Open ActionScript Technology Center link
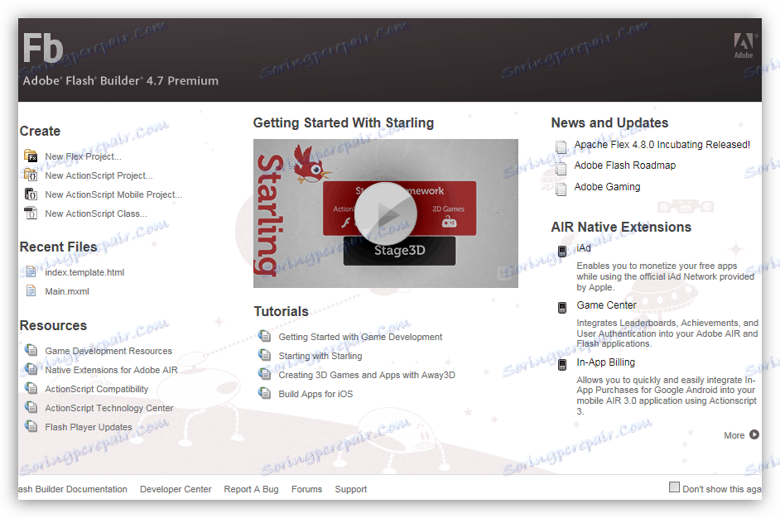 pyautogui.click(x=109, y=408)
